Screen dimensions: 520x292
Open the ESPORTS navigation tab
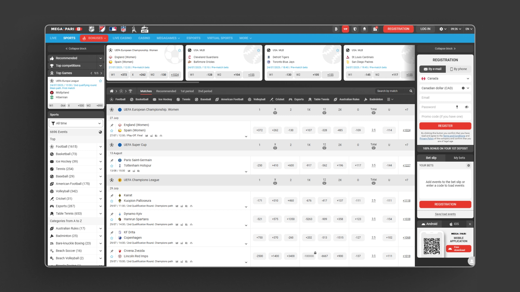point(193,38)
